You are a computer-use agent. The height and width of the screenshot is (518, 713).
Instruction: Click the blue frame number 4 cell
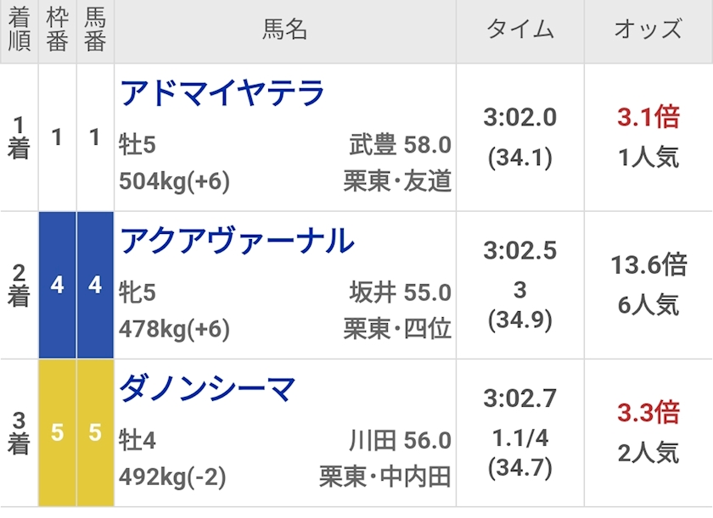57,285
